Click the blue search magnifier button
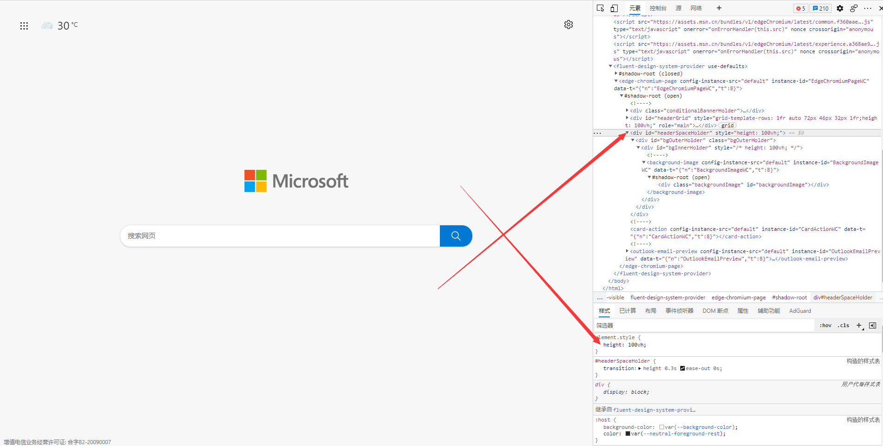The width and height of the screenshot is (883, 446). pos(456,236)
